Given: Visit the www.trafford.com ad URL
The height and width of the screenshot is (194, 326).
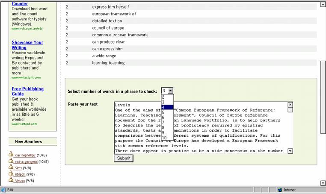Looking at the screenshot, I should [x=24, y=124].
